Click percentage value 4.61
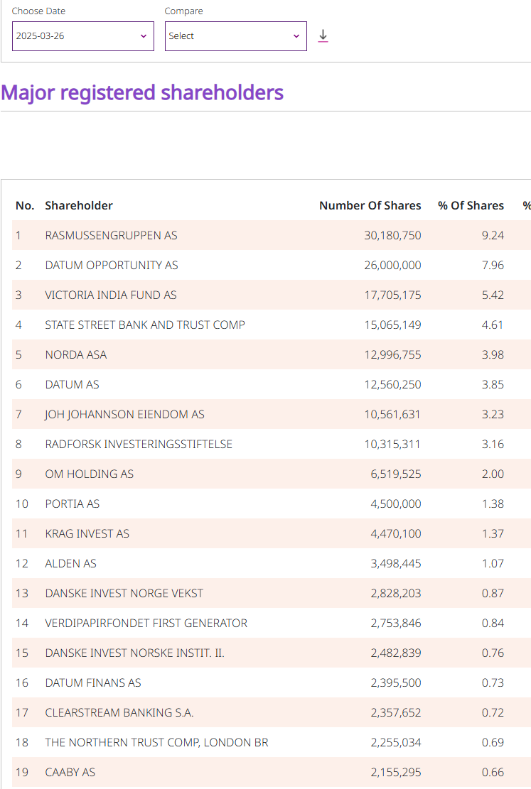Viewport: 531px width, 789px height. pos(493,325)
